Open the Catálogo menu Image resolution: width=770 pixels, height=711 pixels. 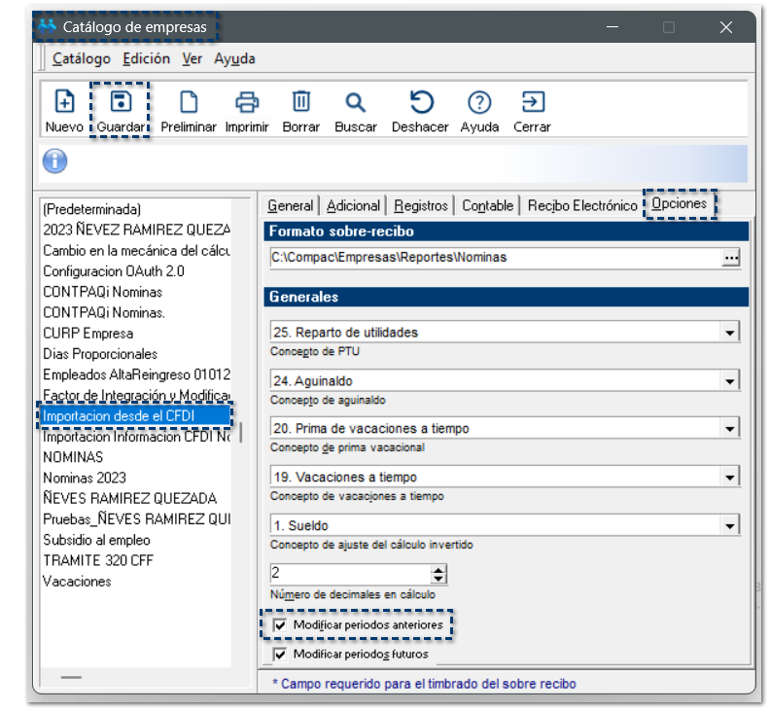[81, 58]
